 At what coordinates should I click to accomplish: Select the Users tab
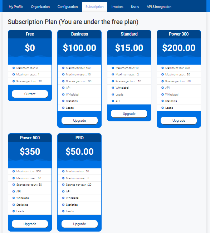[x=135, y=7]
